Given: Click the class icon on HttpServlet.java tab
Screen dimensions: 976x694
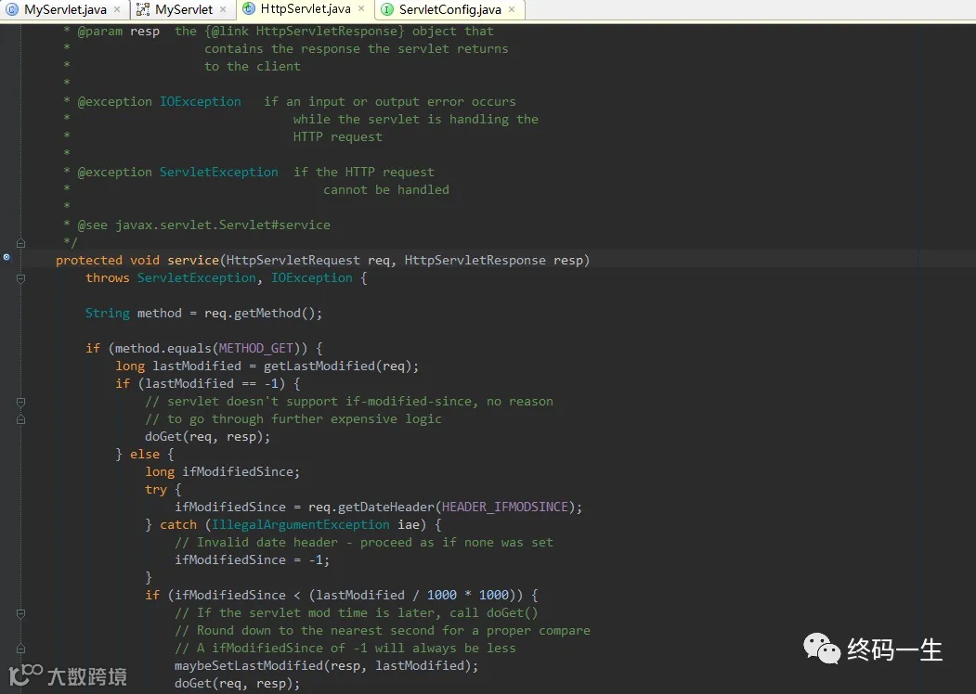Looking at the screenshot, I should (248, 8).
